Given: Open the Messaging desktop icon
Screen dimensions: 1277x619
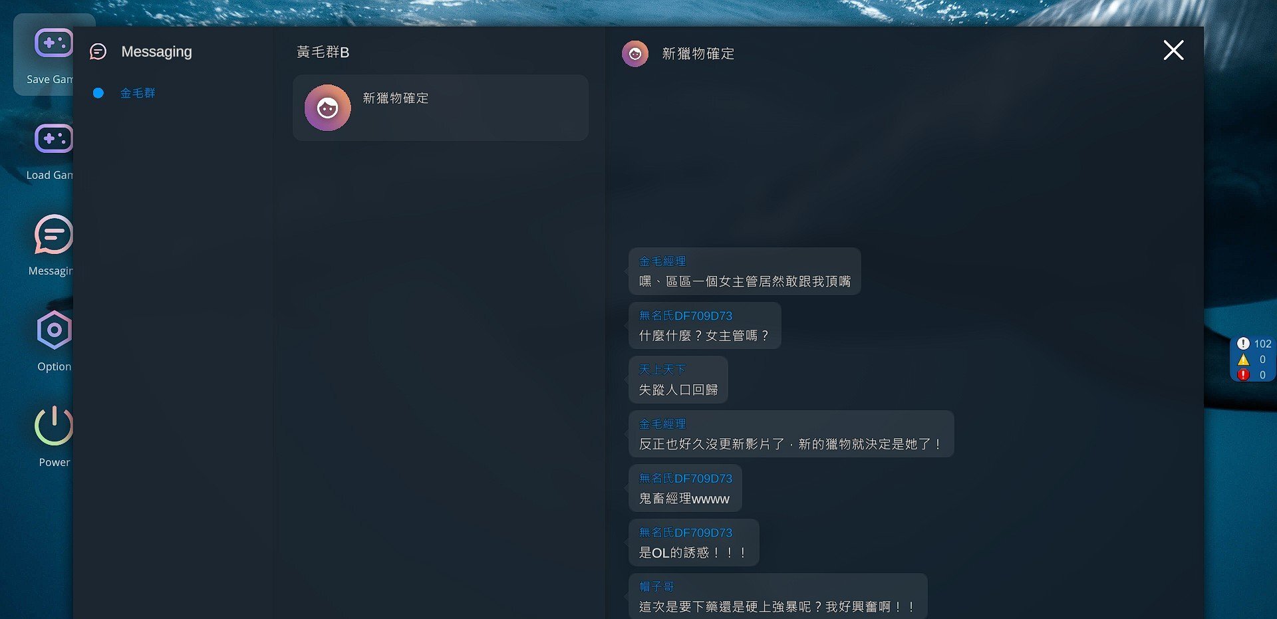Looking at the screenshot, I should (53, 234).
